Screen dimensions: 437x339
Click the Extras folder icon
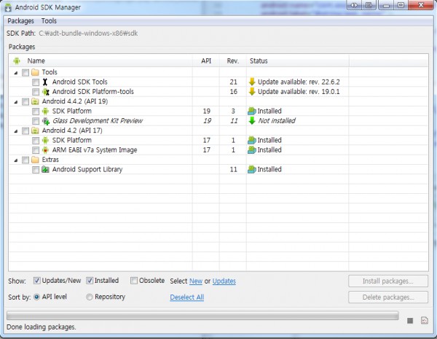(x=35, y=160)
